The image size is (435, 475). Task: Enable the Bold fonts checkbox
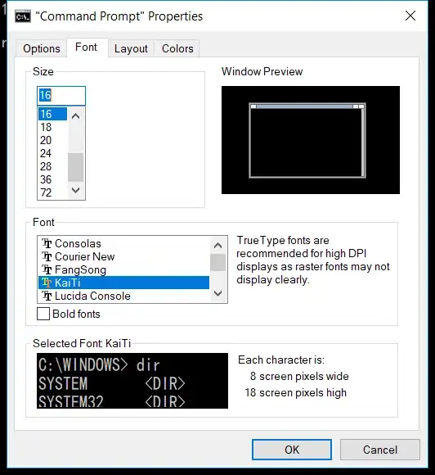[43, 314]
